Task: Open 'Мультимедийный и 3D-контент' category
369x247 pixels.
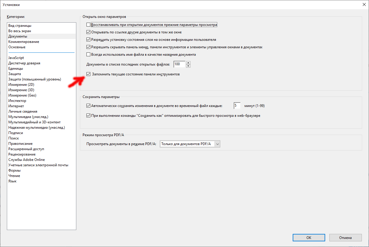Action: [41, 122]
